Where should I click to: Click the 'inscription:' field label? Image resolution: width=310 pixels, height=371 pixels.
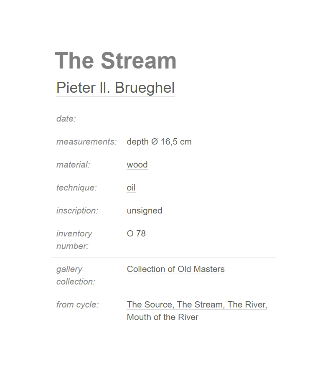pos(77,211)
